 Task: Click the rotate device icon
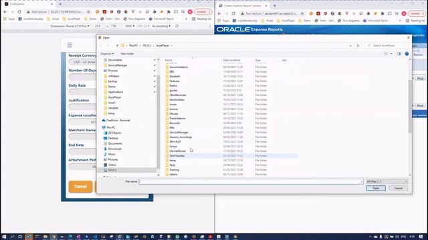(177, 26)
